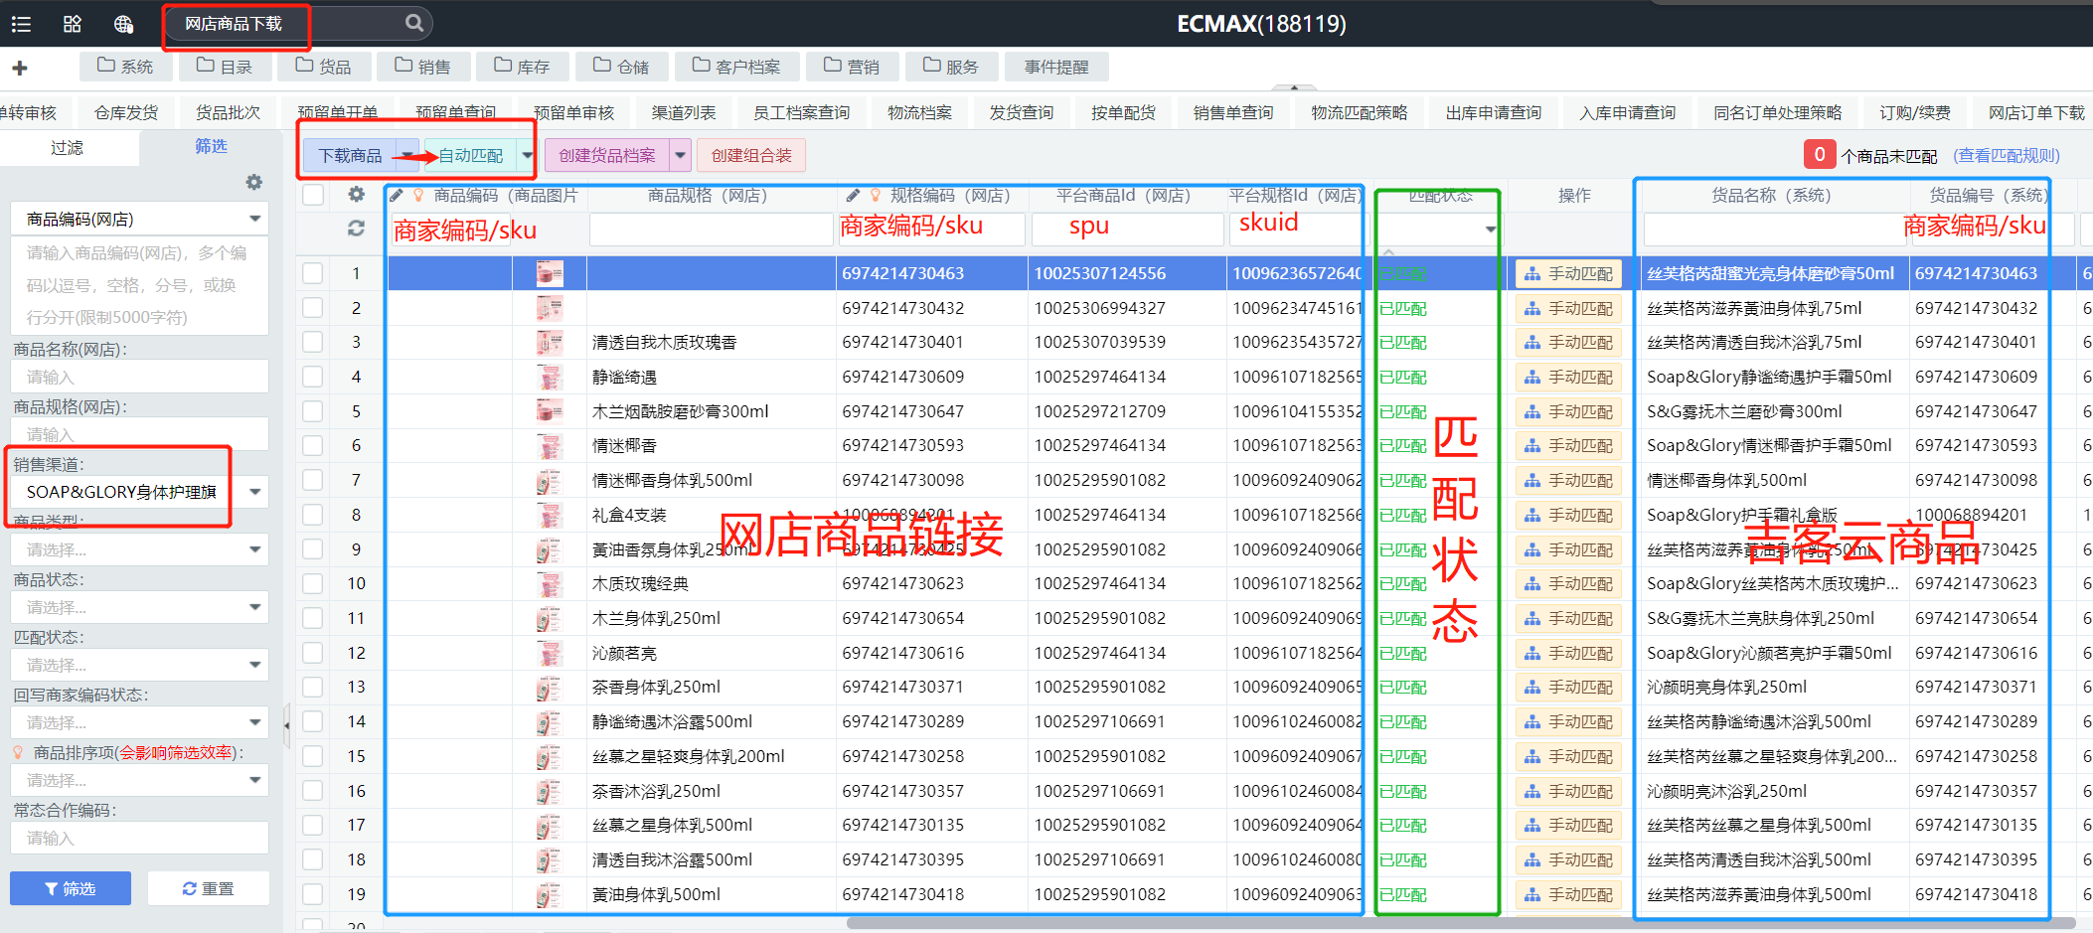The image size is (2093, 933).
Task: Click product thumbnail in row 1
Action: click(x=550, y=273)
